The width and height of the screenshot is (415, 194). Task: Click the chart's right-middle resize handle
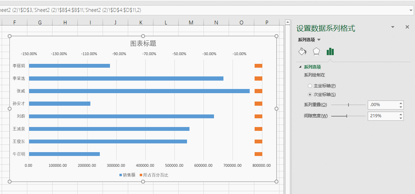click(277, 109)
